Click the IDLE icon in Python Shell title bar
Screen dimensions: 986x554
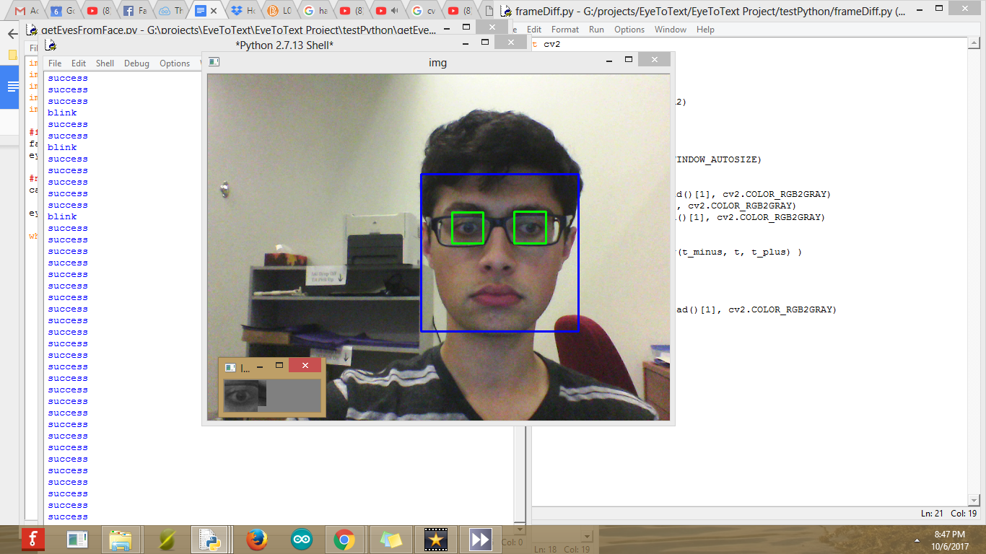point(50,45)
